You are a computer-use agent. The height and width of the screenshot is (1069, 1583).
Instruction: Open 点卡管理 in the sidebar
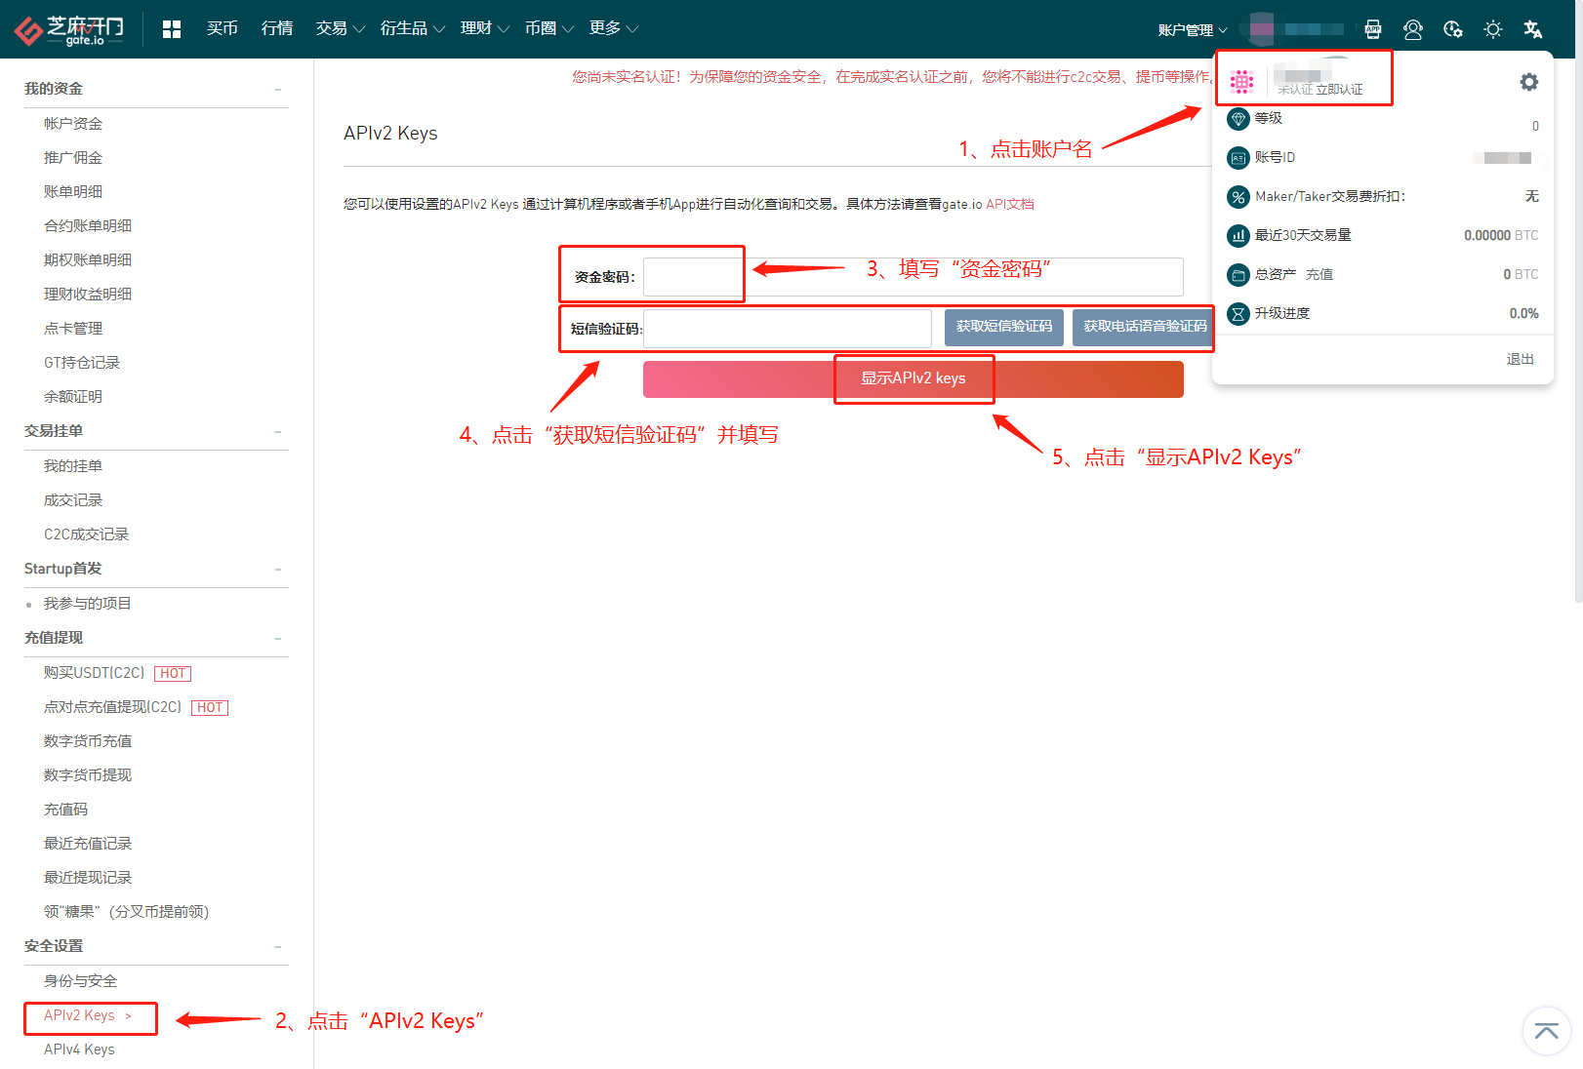point(73,329)
